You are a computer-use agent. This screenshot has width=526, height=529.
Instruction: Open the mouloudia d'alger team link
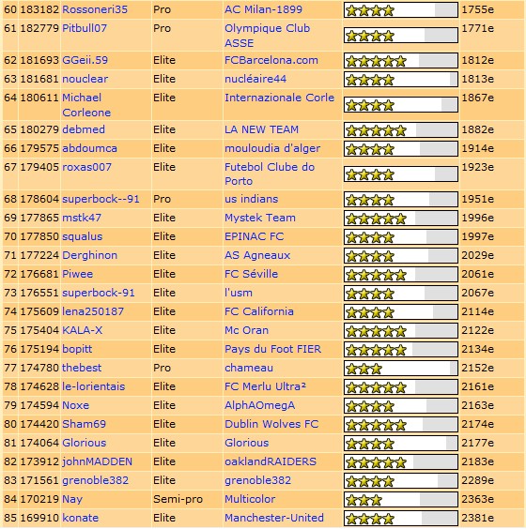click(x=272, y=148)
